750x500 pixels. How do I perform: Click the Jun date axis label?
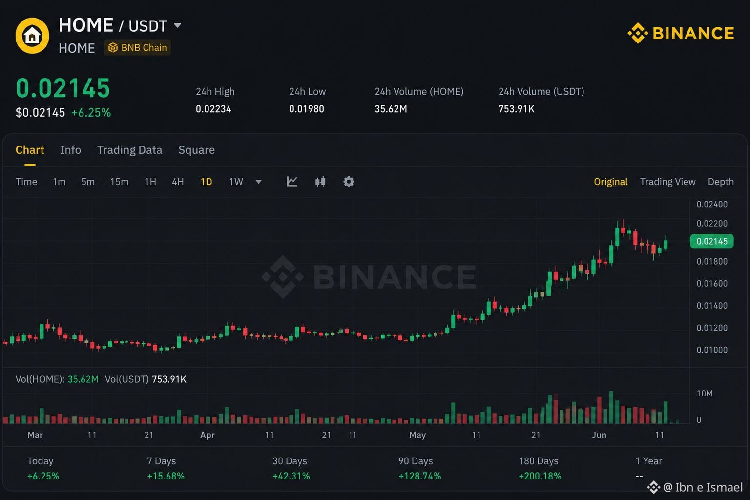point(599,435)
